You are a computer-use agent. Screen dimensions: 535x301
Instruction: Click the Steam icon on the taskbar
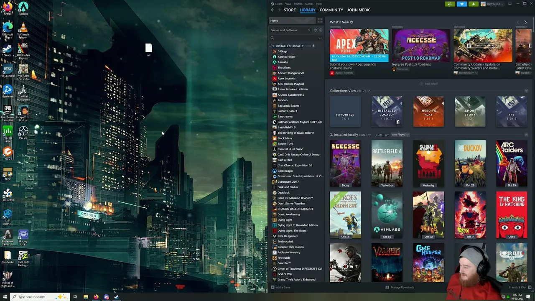pos(117,297)
